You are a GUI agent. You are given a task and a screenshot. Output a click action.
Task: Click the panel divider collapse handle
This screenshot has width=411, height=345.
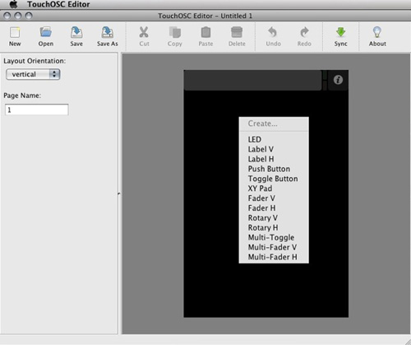coord(119,193)
